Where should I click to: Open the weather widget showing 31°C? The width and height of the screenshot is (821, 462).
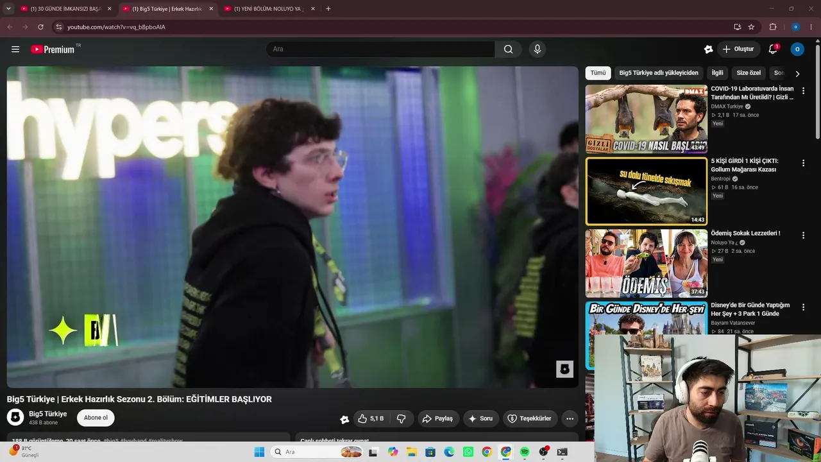point(24,452)
